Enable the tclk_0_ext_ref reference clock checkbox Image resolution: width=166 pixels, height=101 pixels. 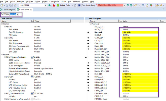pyautogui.click(x=32, y=99)
